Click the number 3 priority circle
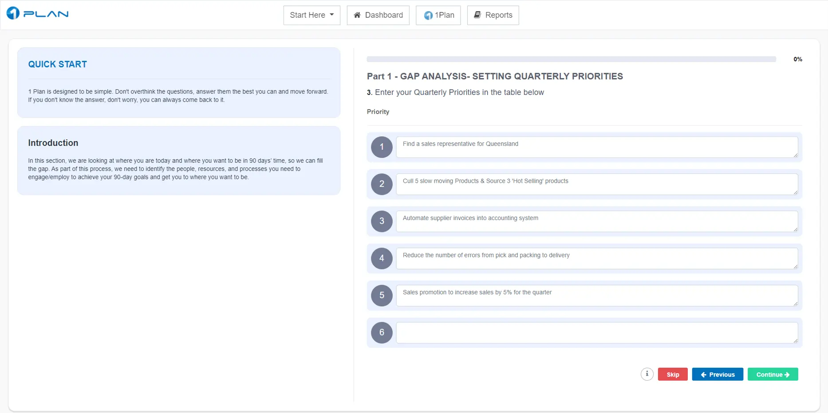 coord(382,221)
